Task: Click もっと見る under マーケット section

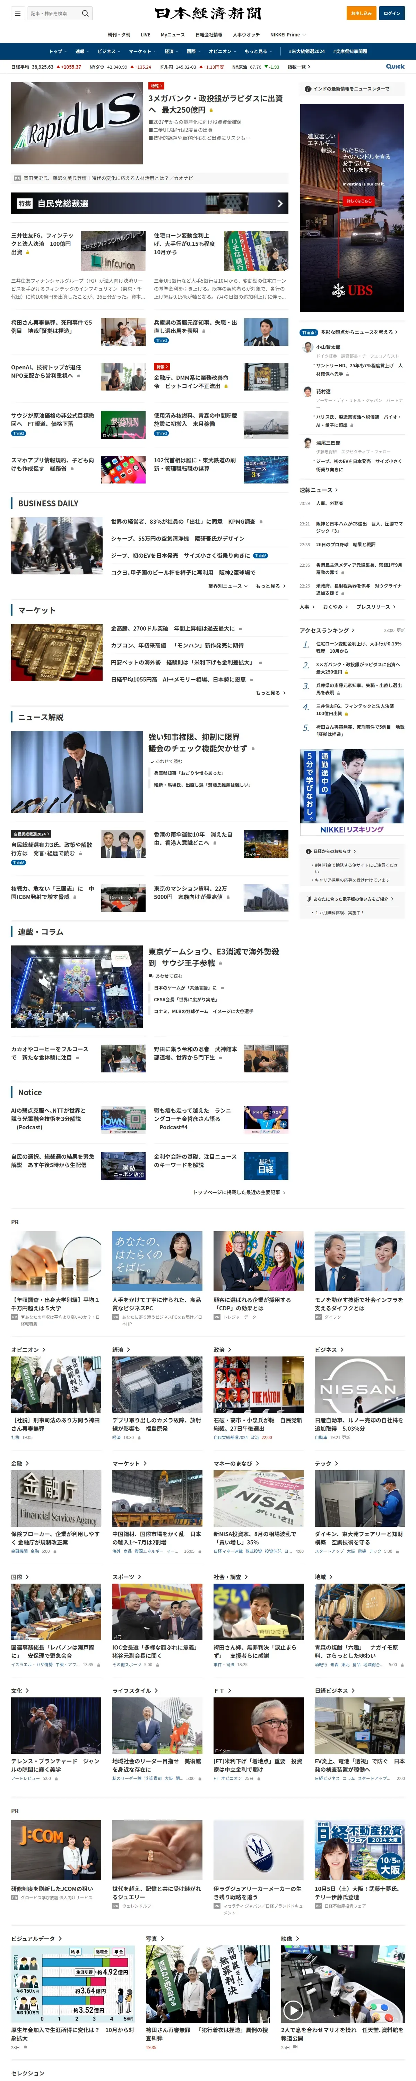Action: pyautogui.click(x=271, y=692)
